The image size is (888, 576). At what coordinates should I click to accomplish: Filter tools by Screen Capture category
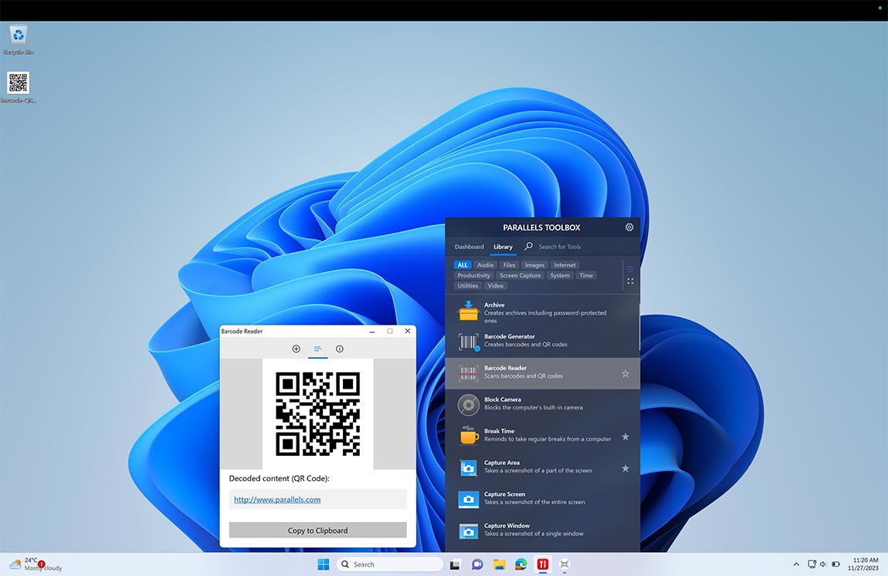point(520,275)
